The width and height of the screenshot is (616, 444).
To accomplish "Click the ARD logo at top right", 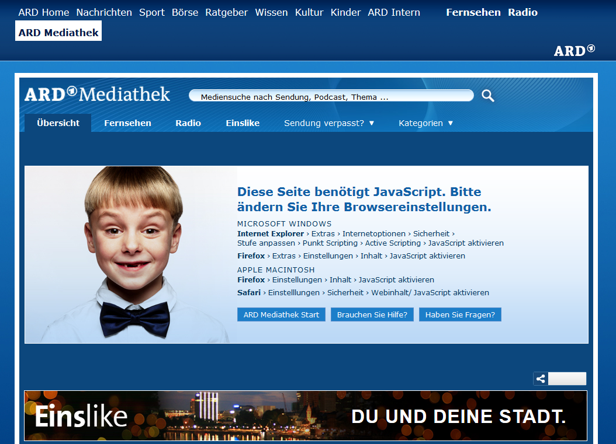I will point(575,51).
